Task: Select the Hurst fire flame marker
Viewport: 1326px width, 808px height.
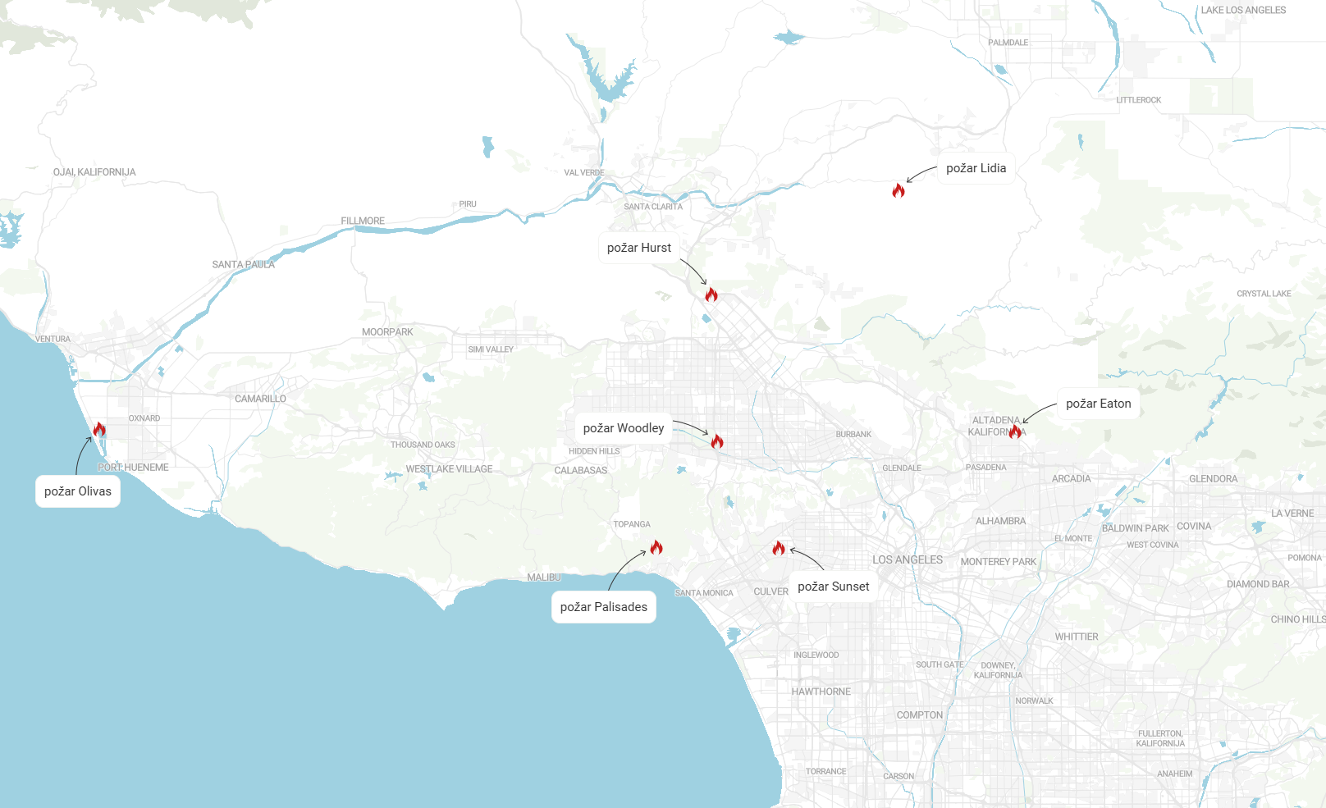Action: (711, 294)
